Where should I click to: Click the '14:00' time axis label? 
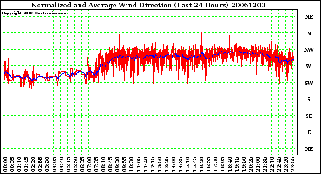click(174, 164)
